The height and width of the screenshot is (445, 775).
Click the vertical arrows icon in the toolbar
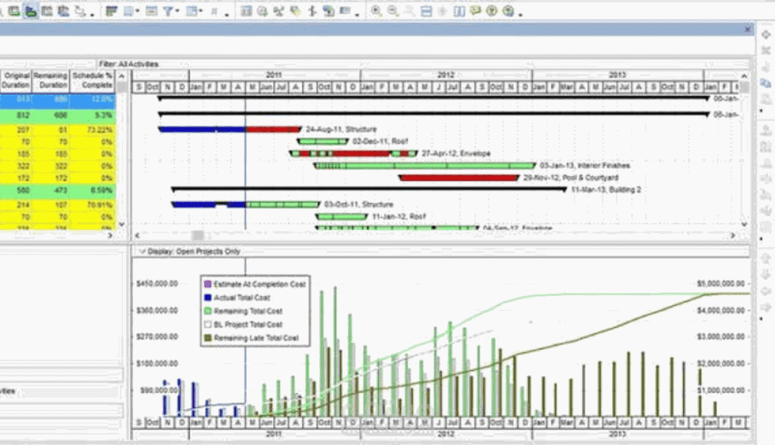[x=312, y=11]
